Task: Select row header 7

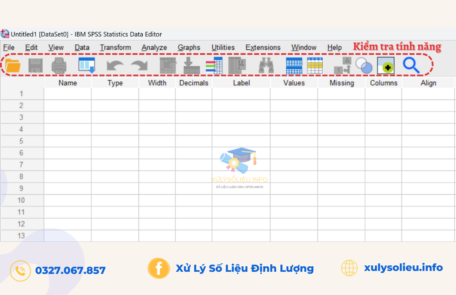Action: (22, 165)
